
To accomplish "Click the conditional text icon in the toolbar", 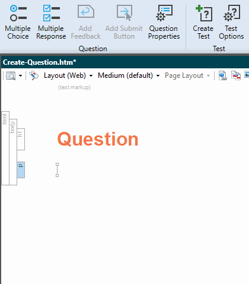I will point(236,75).
